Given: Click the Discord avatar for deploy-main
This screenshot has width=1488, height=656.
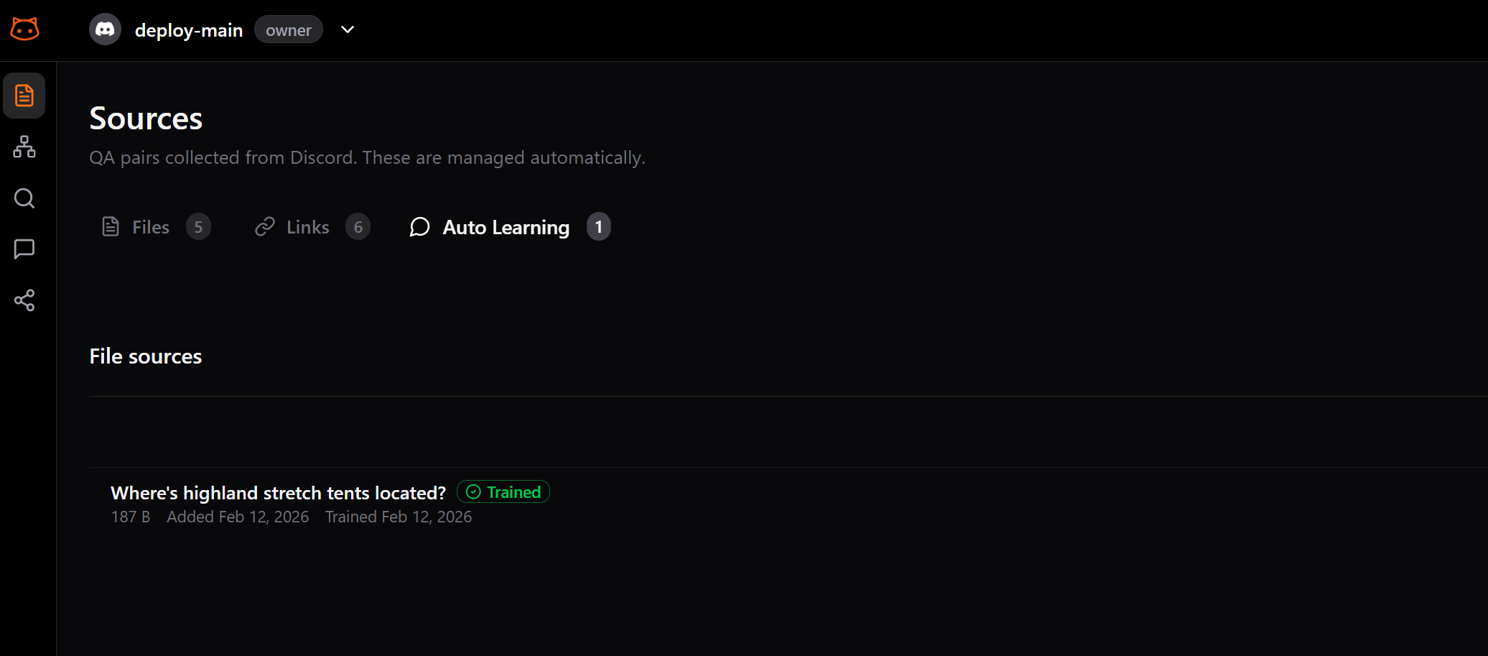Looking at the screenshot, I should (x=105, y=29).
